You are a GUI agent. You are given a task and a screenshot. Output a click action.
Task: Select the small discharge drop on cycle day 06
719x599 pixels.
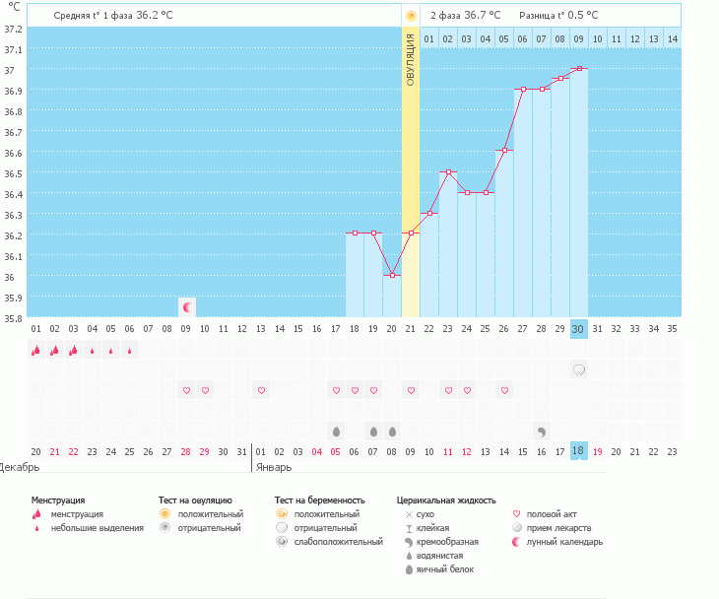click(x=129, y=350)
